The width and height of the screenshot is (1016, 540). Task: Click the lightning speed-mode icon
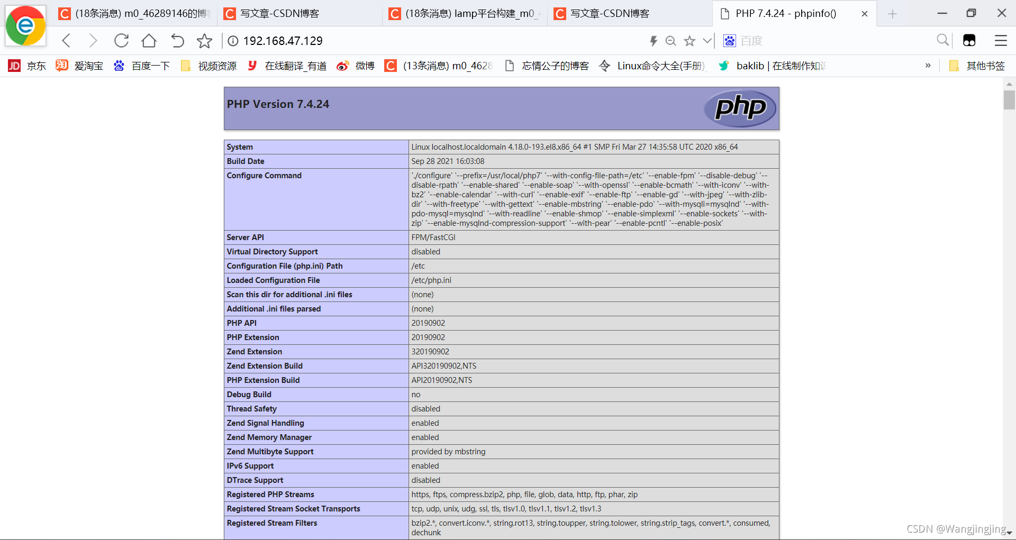click(x=654, y=41)
